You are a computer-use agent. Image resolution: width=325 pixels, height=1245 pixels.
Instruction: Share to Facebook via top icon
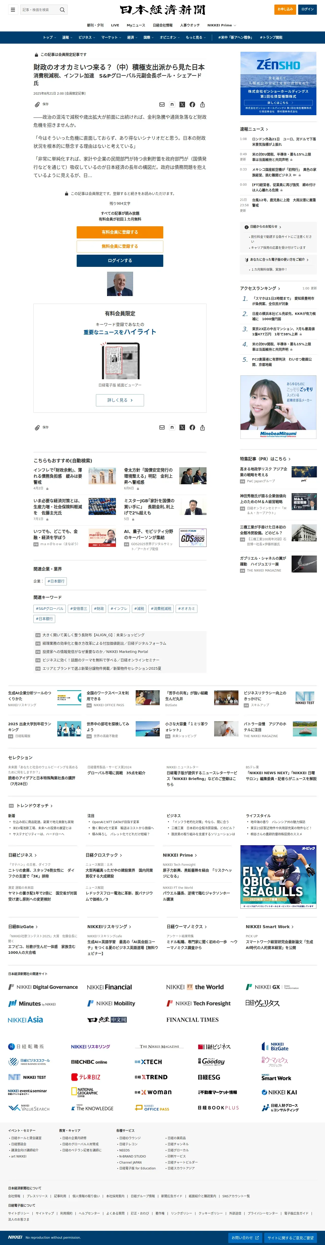tap(192, 105)
